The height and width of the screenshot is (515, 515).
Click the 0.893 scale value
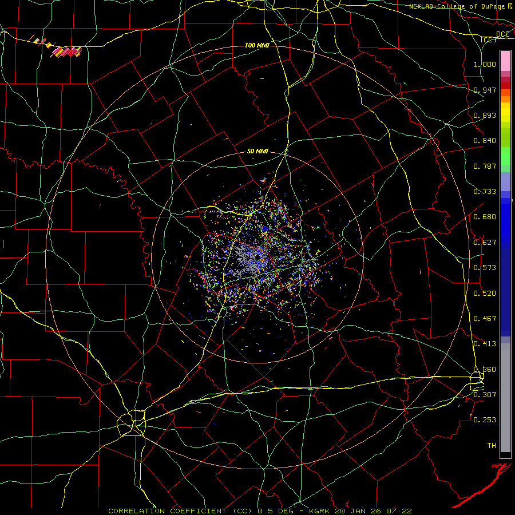point(485,115)
